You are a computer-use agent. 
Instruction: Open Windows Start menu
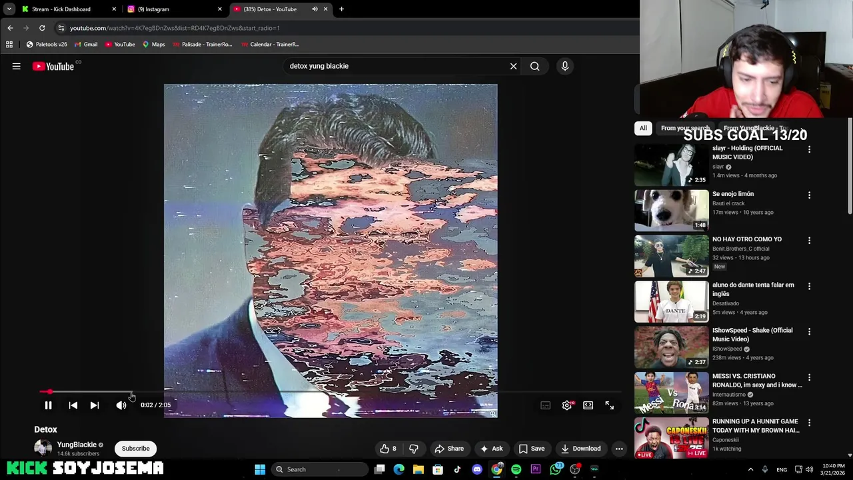260,469
